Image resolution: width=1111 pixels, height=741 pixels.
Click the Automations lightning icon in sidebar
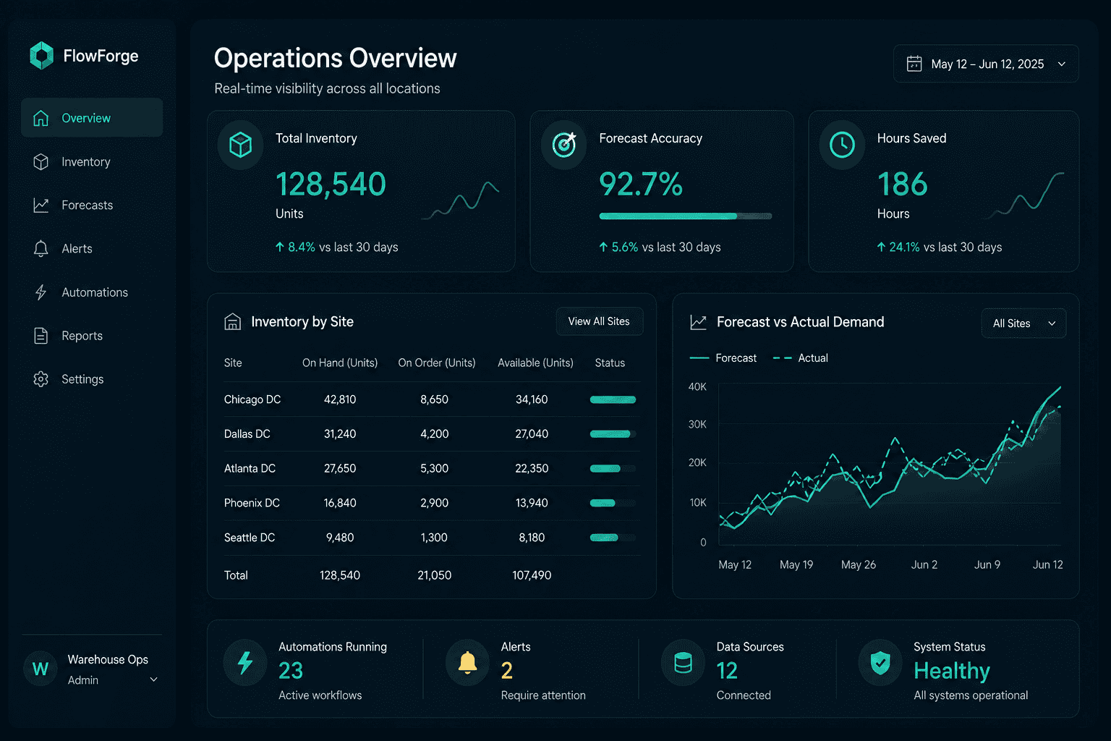41,292
